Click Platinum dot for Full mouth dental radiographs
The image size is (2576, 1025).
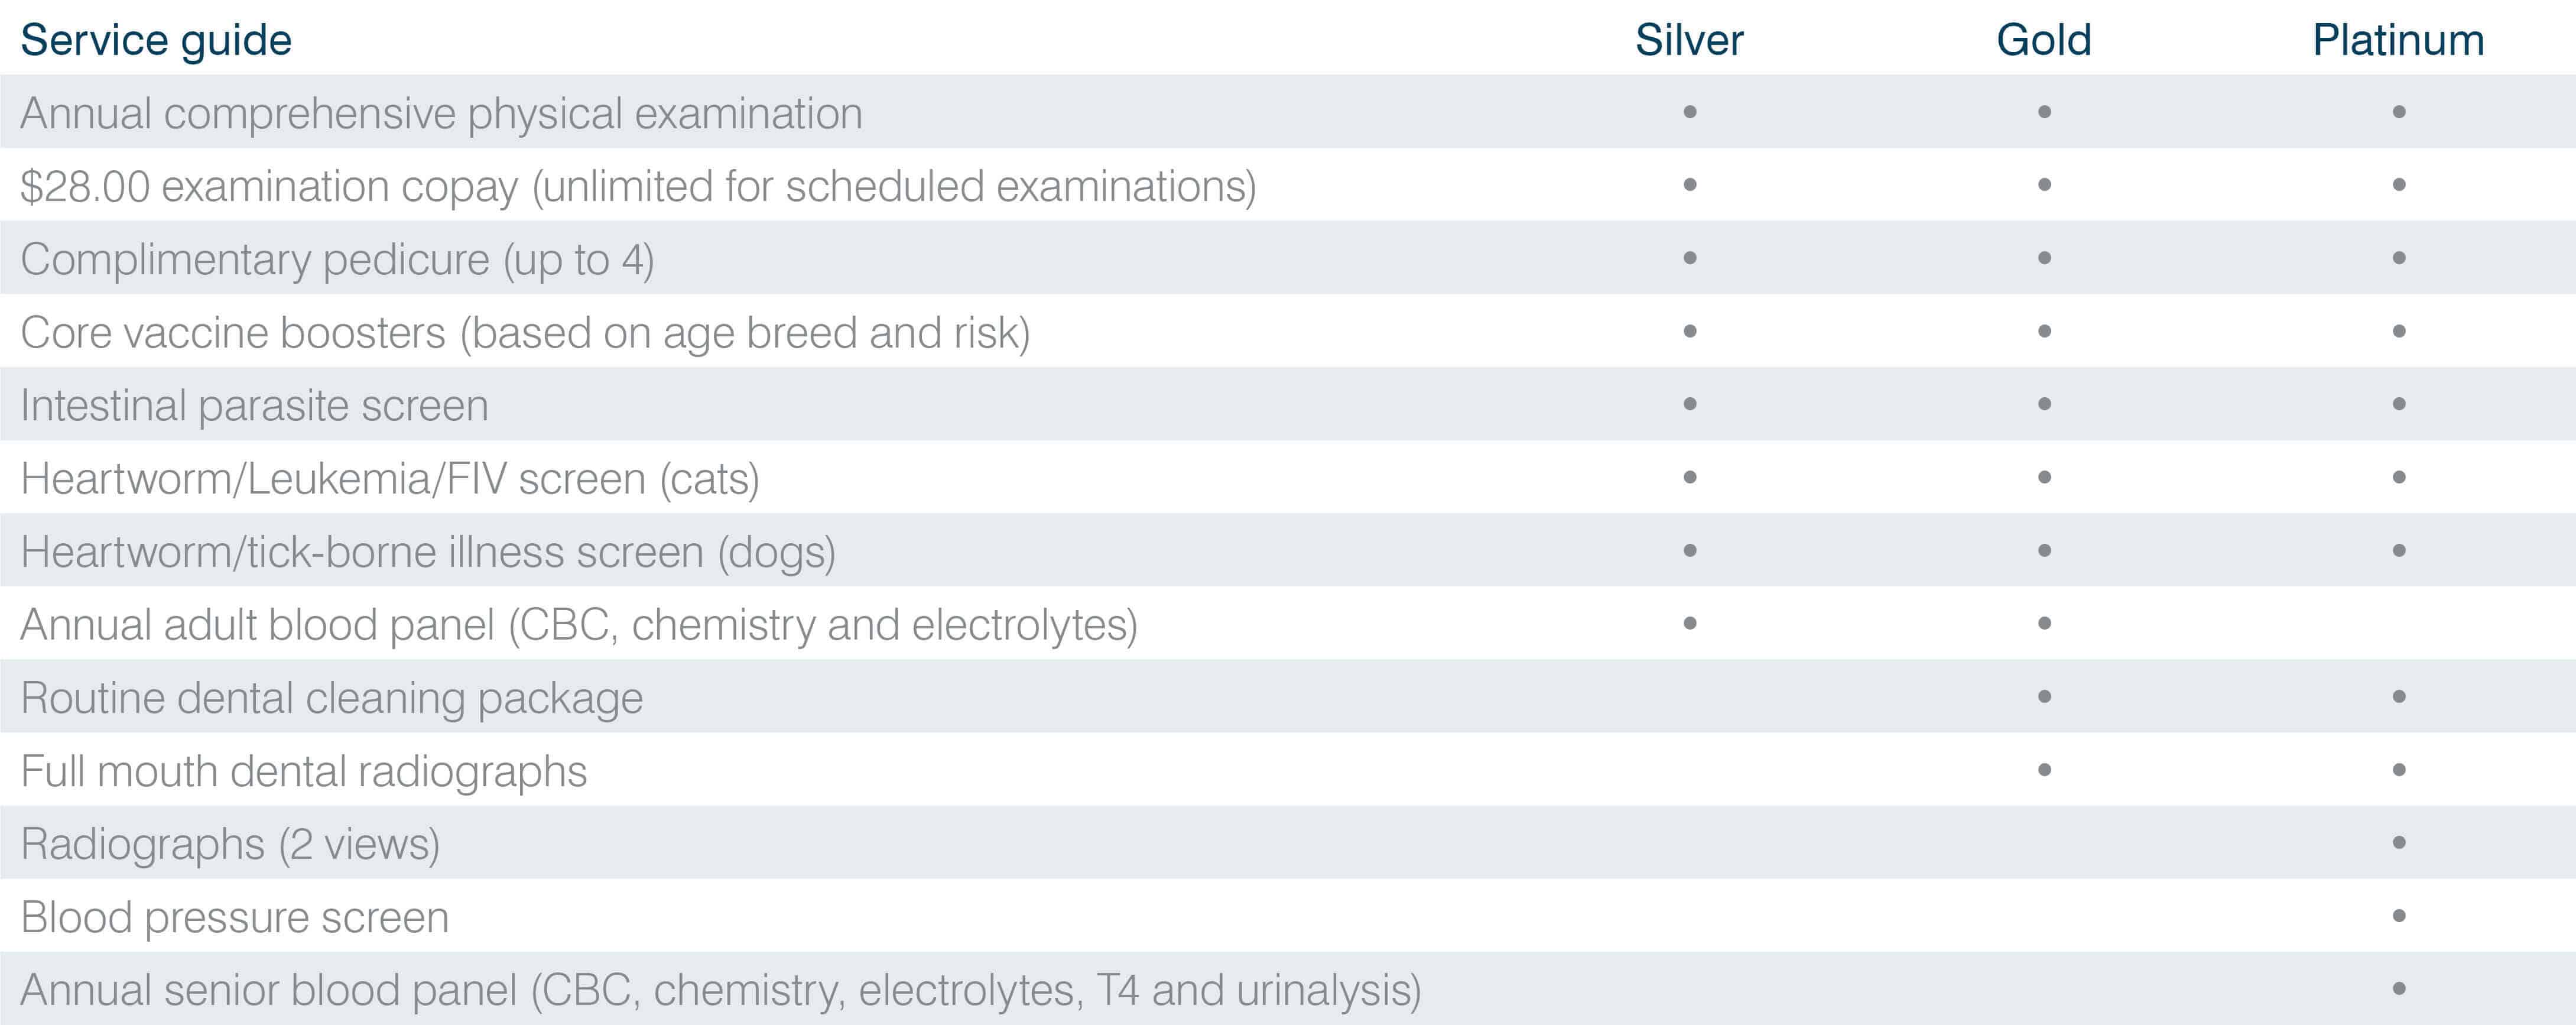(2399, 770)
